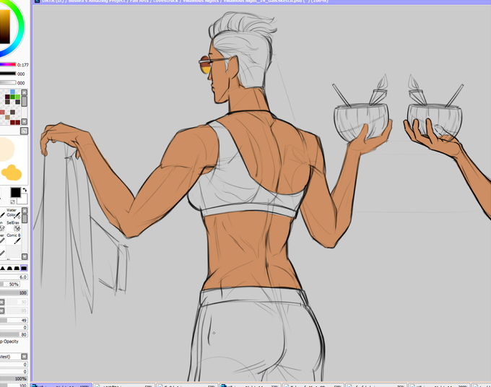Screen dimensions: 491x387
Task: Select black foreground color box
Action: pos(15,192)
